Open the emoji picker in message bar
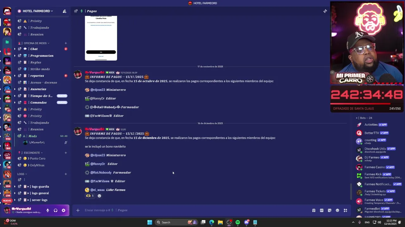This screenshot has width=405, height=227. coord(337,210)
